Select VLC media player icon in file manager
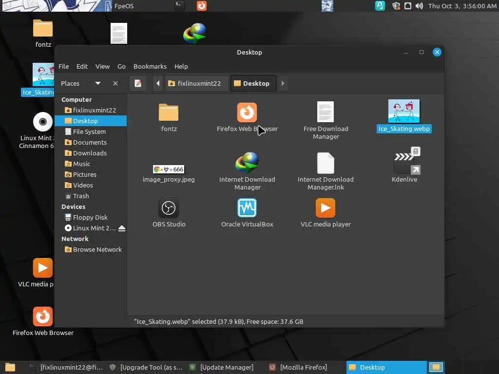The image size is (499, 374). pos(325,208)
